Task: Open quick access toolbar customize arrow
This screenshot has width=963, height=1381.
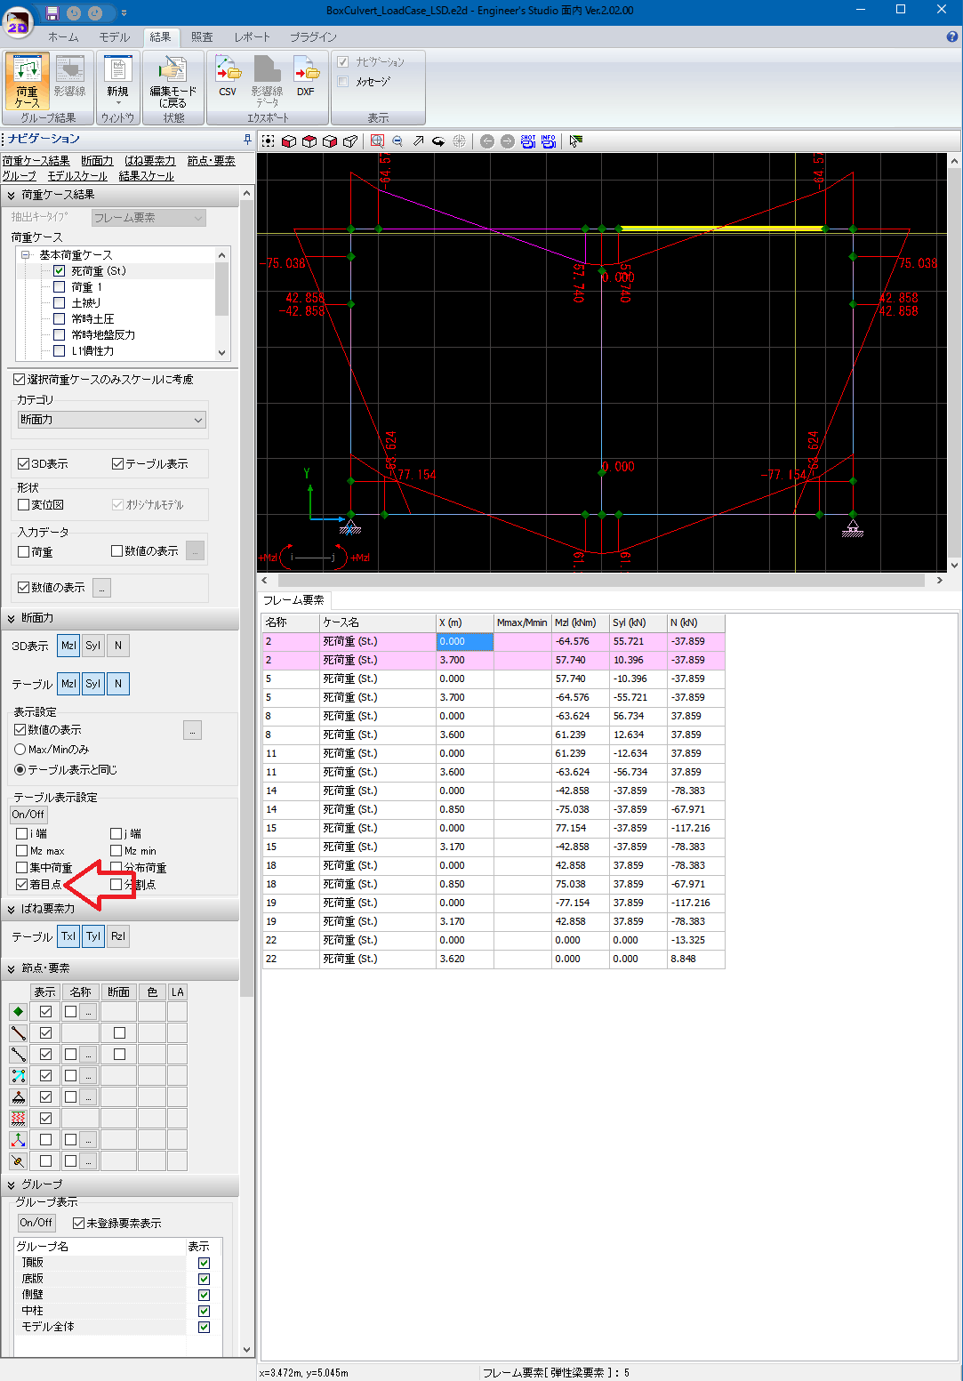Action: pyautogui.click(x=124, y=12)
